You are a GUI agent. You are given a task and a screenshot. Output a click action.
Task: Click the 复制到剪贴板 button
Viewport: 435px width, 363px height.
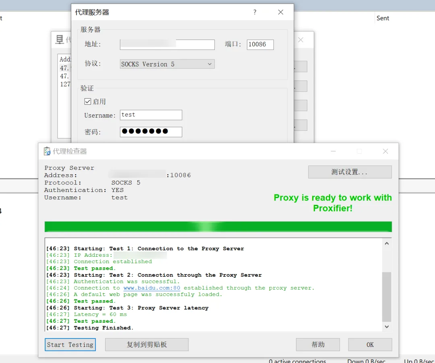147,344
